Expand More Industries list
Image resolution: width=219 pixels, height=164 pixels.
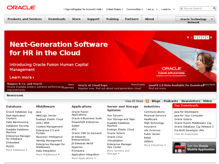[x=155, y=145]
